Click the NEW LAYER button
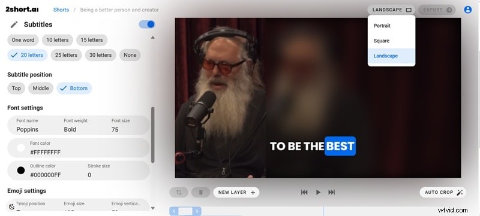Screen dimensions: 480x216 click(236, 192)
